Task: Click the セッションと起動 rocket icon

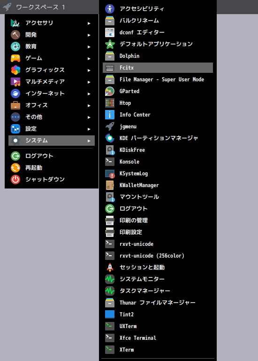Action: [110, 267]
